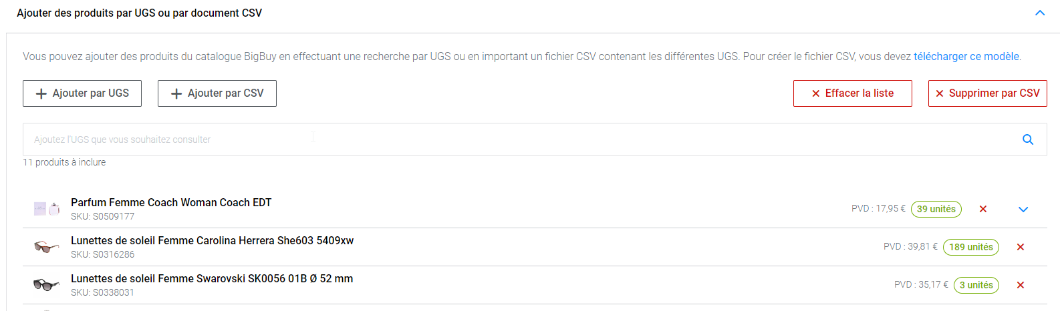Remove Carolina Herrera sunglasses from list
The image size is (1060, 311).
coord(1021,247)
